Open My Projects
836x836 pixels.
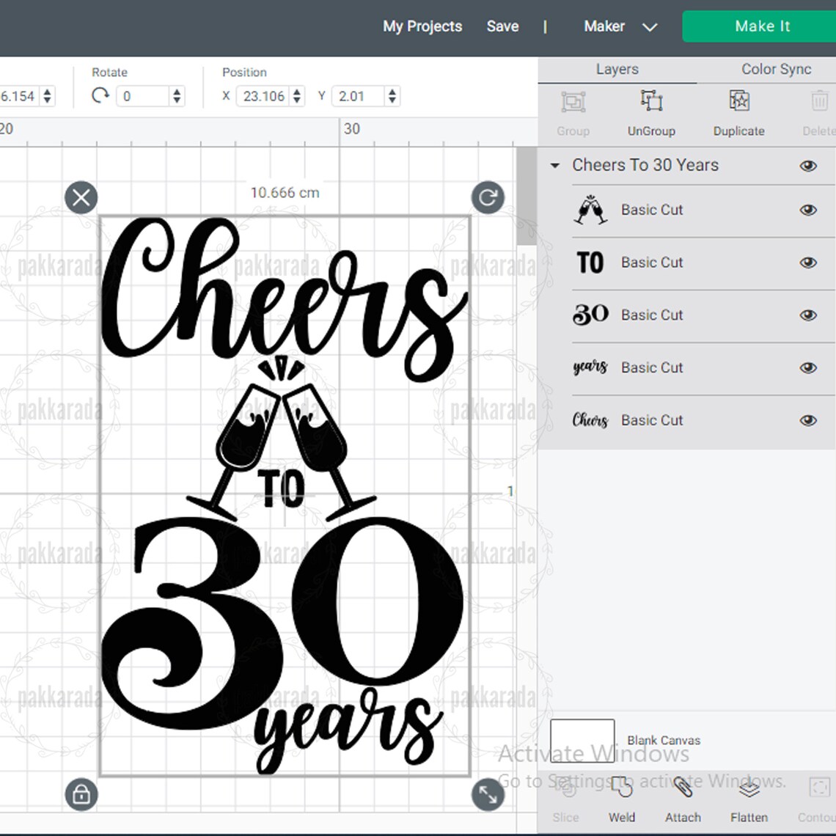(x=422, y=26)
